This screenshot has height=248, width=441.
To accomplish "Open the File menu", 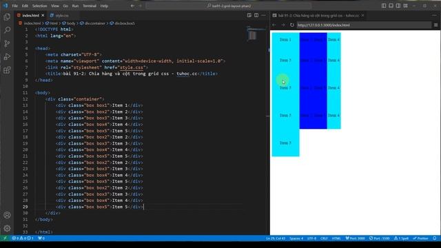I will (15, 6).
